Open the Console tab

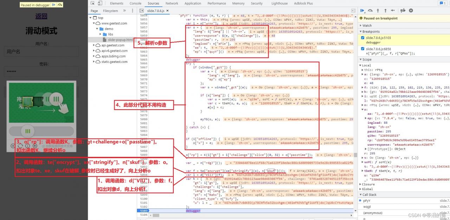point(135,3)
